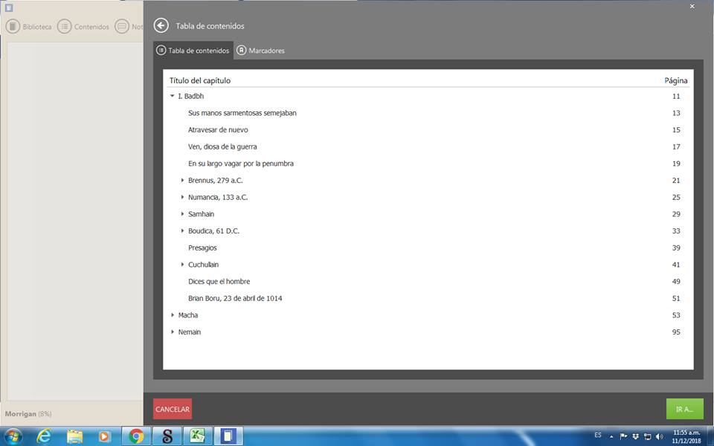The width and height of the screenshot is (714, 446).
Task: Expand the Nemain chapter
Action: point(173,332)
